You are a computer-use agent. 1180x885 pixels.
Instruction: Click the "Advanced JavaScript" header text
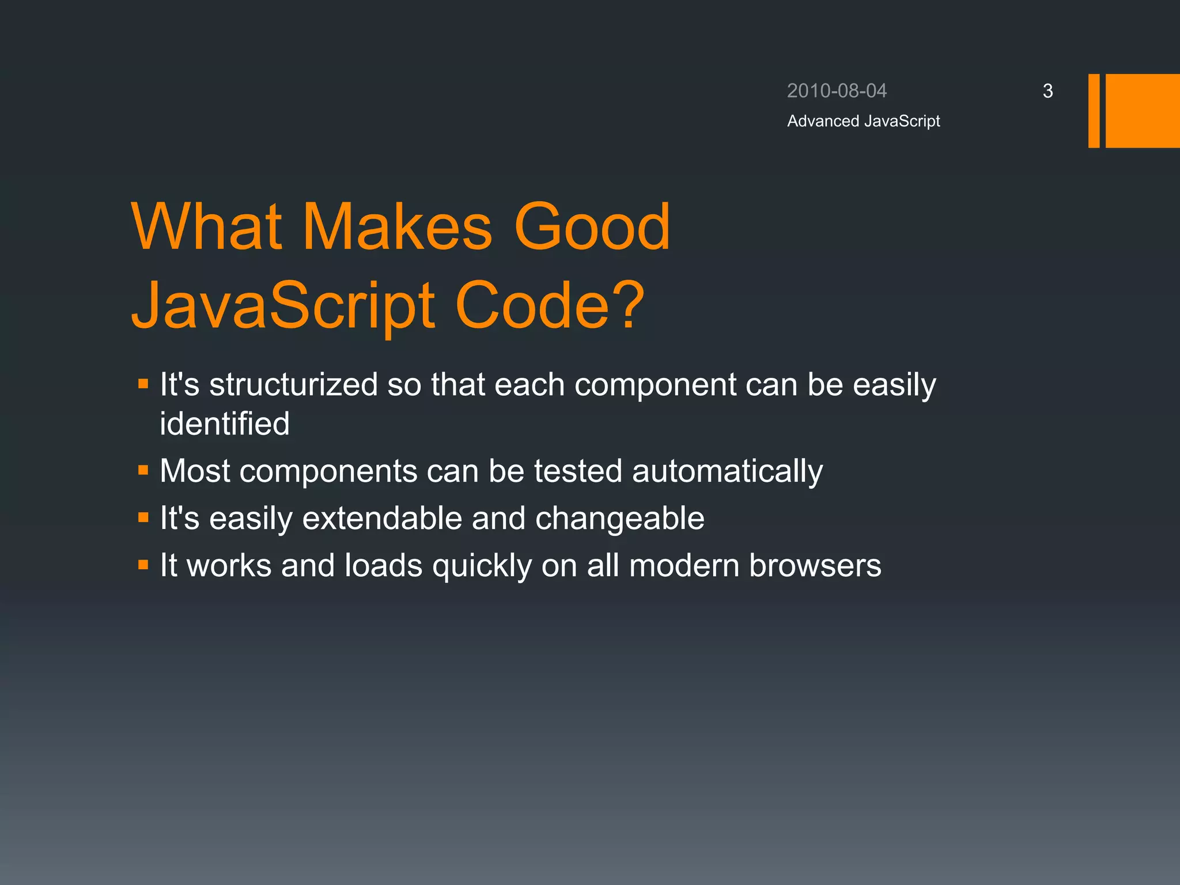tap(863, 121)
